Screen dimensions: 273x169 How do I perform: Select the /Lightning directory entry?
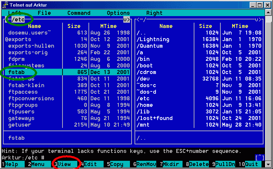click(x=153, y=39)
